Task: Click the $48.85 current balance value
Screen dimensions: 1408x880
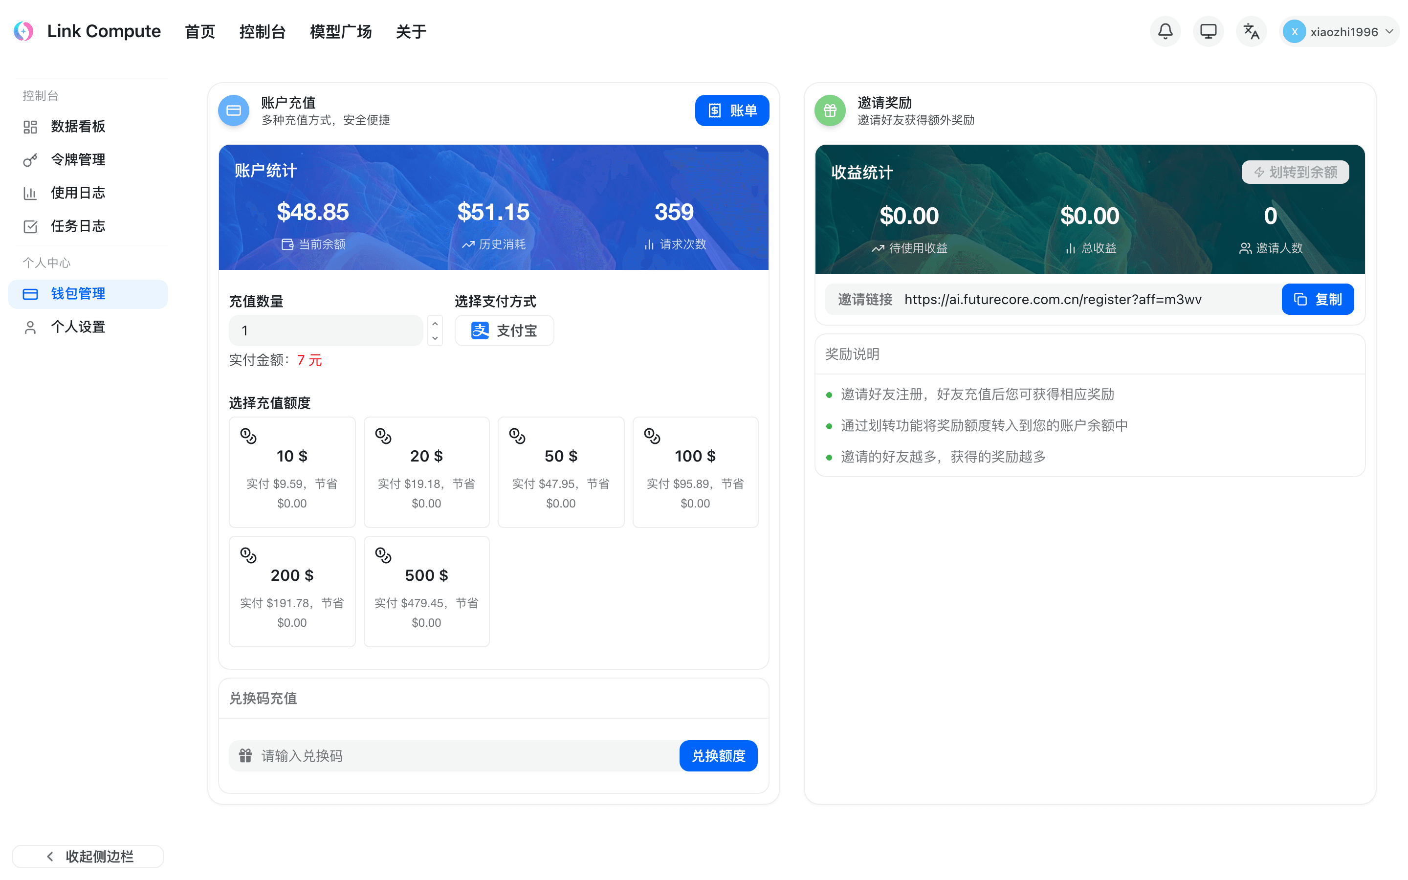Action: pos(313,212)
